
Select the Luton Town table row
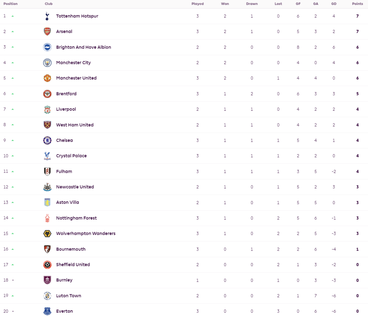[184, 296]
